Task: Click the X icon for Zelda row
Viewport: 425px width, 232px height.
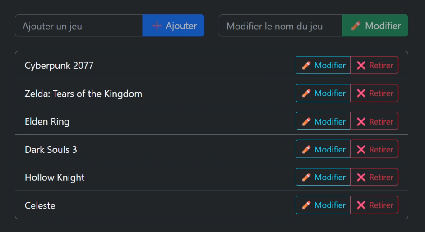Action: [361, 93]
